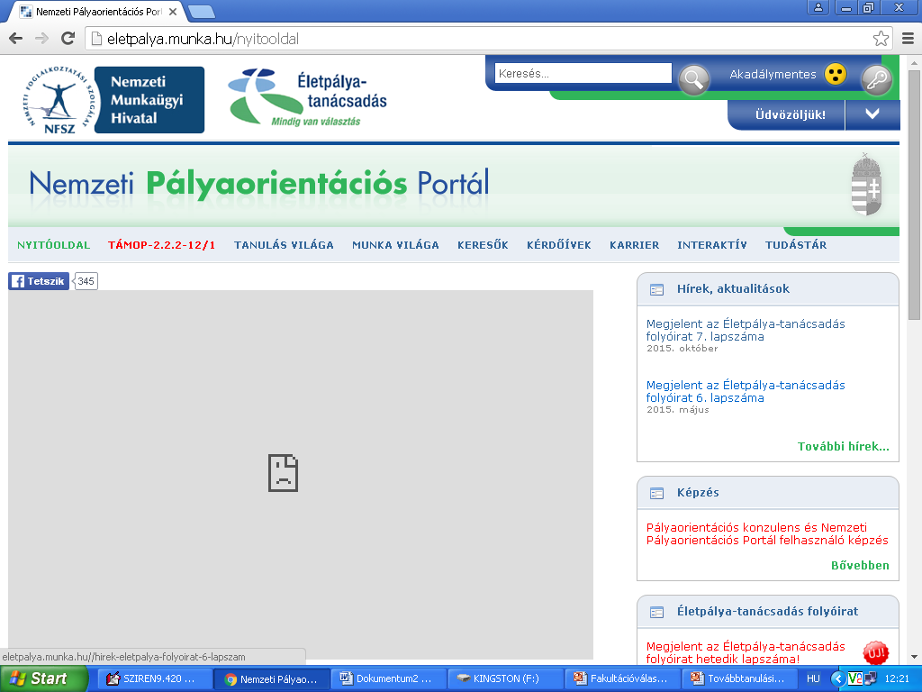922x692 pixels.
Task: Open the NYITÓOLDAL menu item
Action: (x=53, y=245)
